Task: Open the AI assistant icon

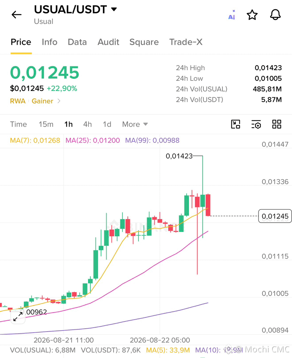Action: coord(232,15)
